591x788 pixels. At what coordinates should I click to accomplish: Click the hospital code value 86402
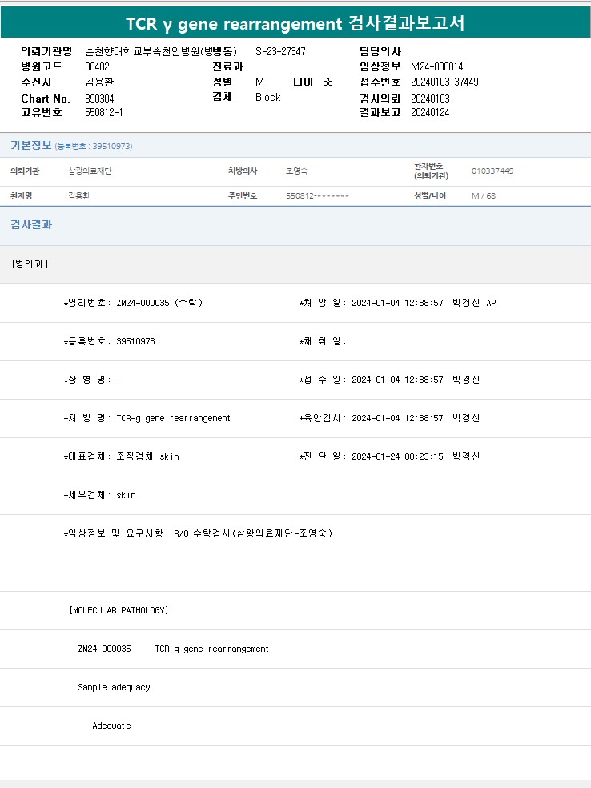click(x=97, y=66)
